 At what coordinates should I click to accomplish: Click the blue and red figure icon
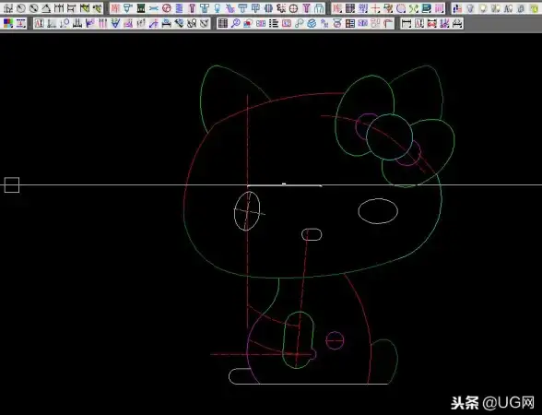pyautogui.click(x=457, y=8)
